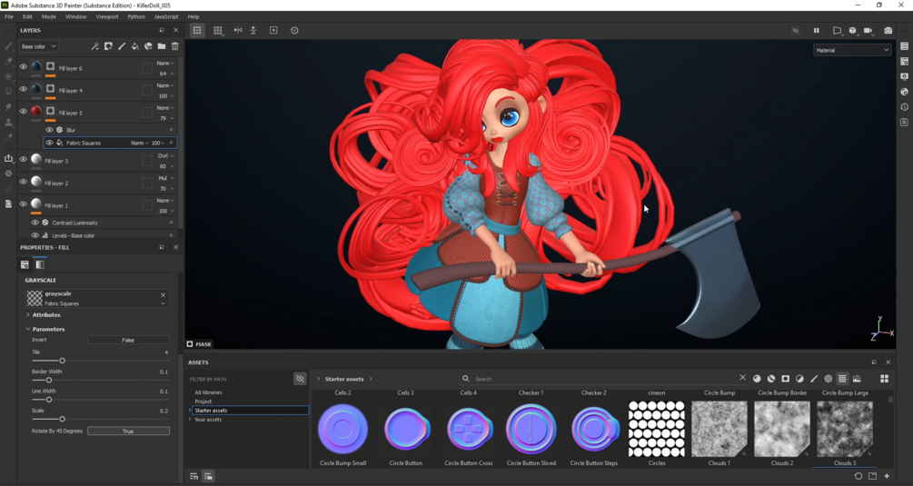Open Display Settings panel icon
The width and height of the screenshot is (913, 486).
(x=904, y=76)
